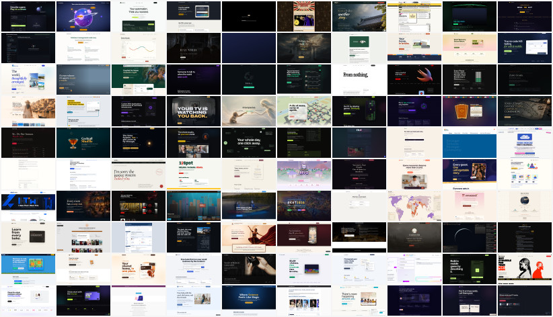The width and height of the screenshot is (553, 317).
Task: Open the monkey and angel 'interspecies' thumbnail
Action: [x=249, y=111]
